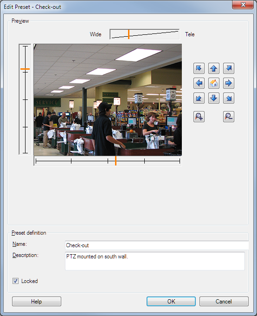Tilt camera up with up arrow
The height and width of the screenshot is (316, 257).
pyautogui.click(x=214, y=68)
